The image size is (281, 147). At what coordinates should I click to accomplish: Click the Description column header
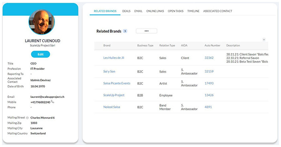233,46
